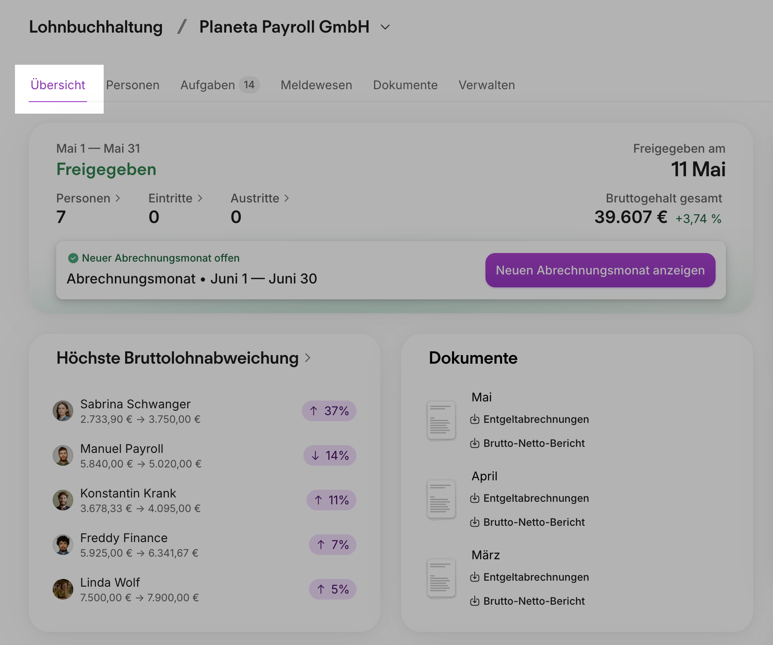773x645 pixels.
Task: Download April Brutto-Netto-Bericht via icon
Action: (475, 522)
